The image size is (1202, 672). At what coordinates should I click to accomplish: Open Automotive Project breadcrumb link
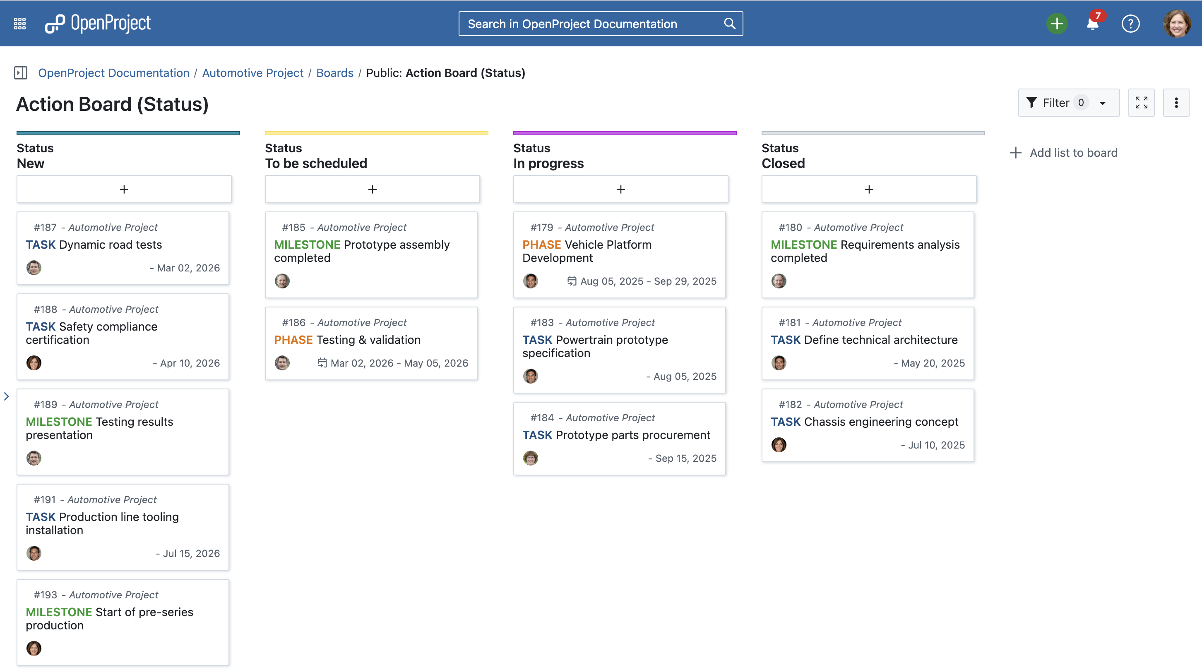pyautogui.click(x=252, y=73)
